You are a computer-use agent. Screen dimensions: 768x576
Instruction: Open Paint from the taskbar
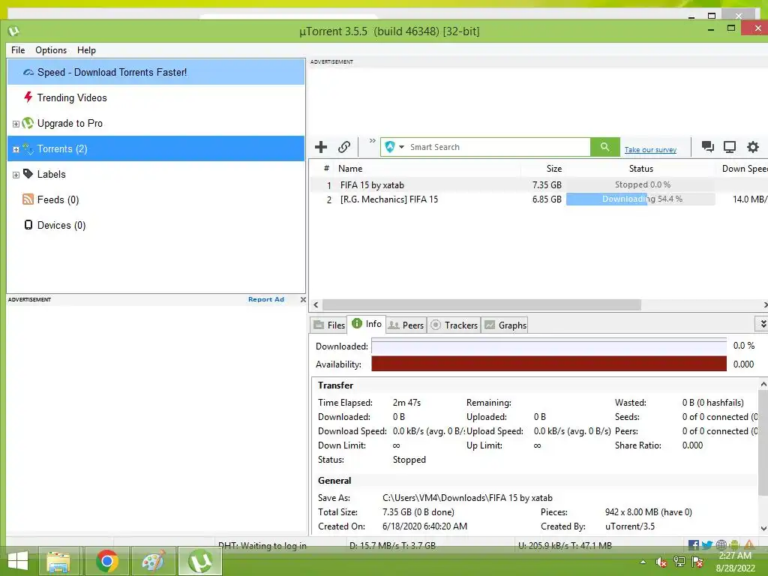coord(154,561)
